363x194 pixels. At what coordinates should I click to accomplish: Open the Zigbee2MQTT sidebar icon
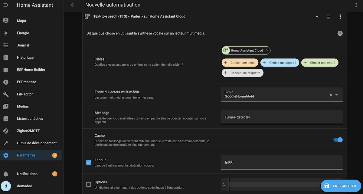click(6, 131)
